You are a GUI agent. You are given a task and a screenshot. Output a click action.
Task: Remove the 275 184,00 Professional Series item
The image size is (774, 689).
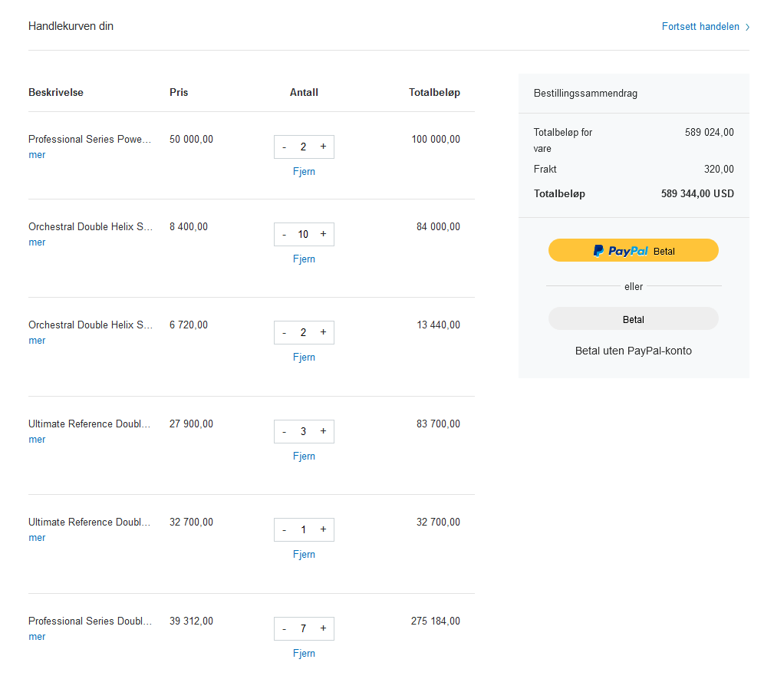304,654
